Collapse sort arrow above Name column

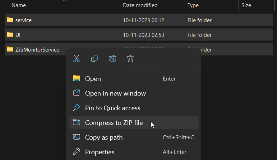[x=64, y=1]
